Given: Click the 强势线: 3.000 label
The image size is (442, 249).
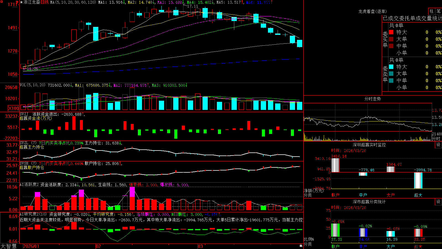Looking at the screenshot, I should coord(143,185).
